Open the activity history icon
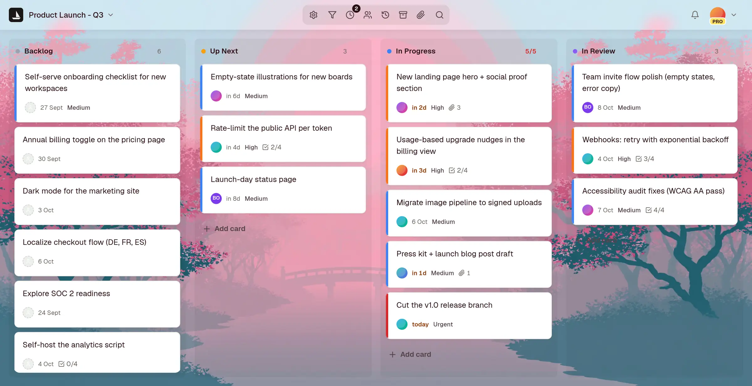This screenshot has height=386, width=752. tap(385, 15)
